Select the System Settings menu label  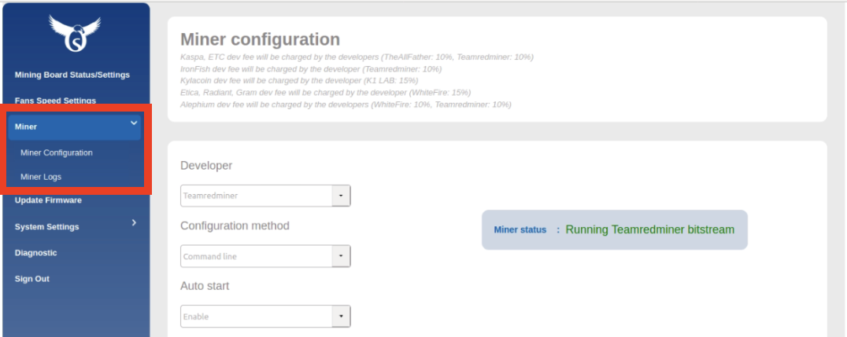47,227
